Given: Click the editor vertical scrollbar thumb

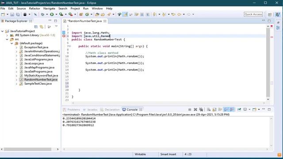Looking at the screenshot, I should pyautogui.click(x=268, y=63).
